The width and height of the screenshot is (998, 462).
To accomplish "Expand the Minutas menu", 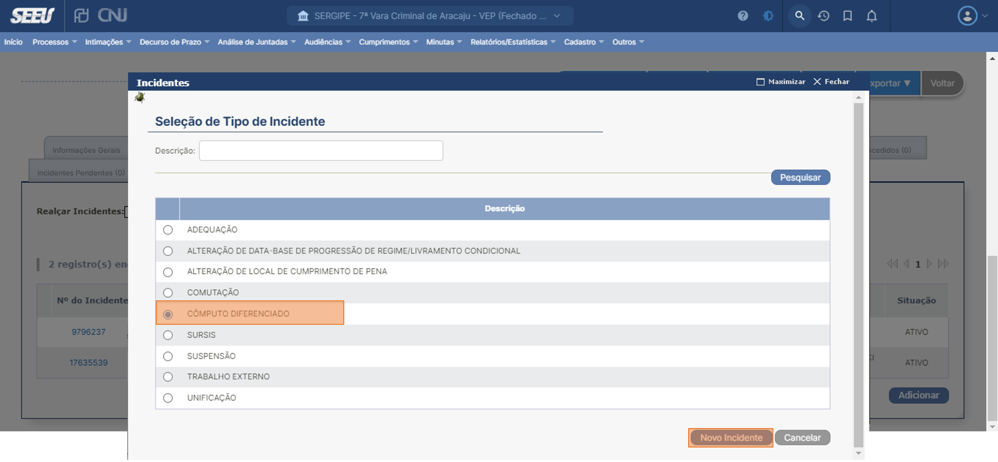I will 444,42.
